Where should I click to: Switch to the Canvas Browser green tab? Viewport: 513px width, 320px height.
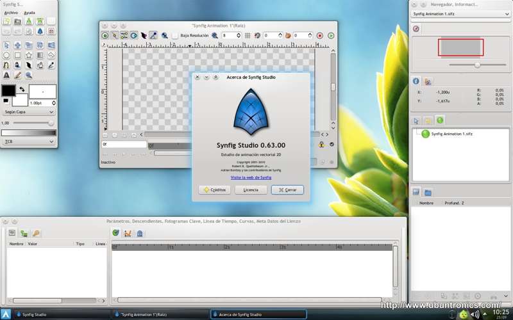click(440, 120)
